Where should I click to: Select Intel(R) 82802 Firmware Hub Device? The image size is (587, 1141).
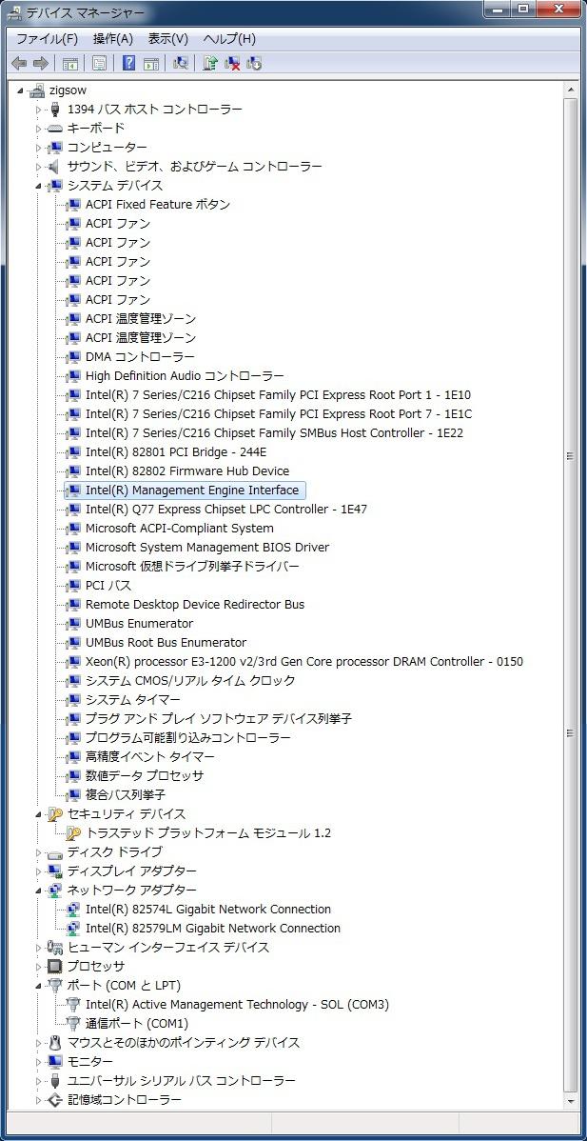pyautogui.click(x=187, y=470)
